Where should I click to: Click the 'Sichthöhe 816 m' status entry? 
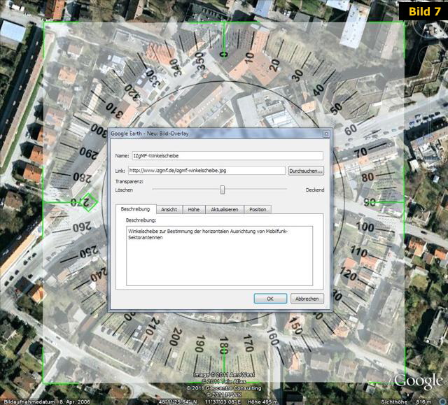pos(407,402)
